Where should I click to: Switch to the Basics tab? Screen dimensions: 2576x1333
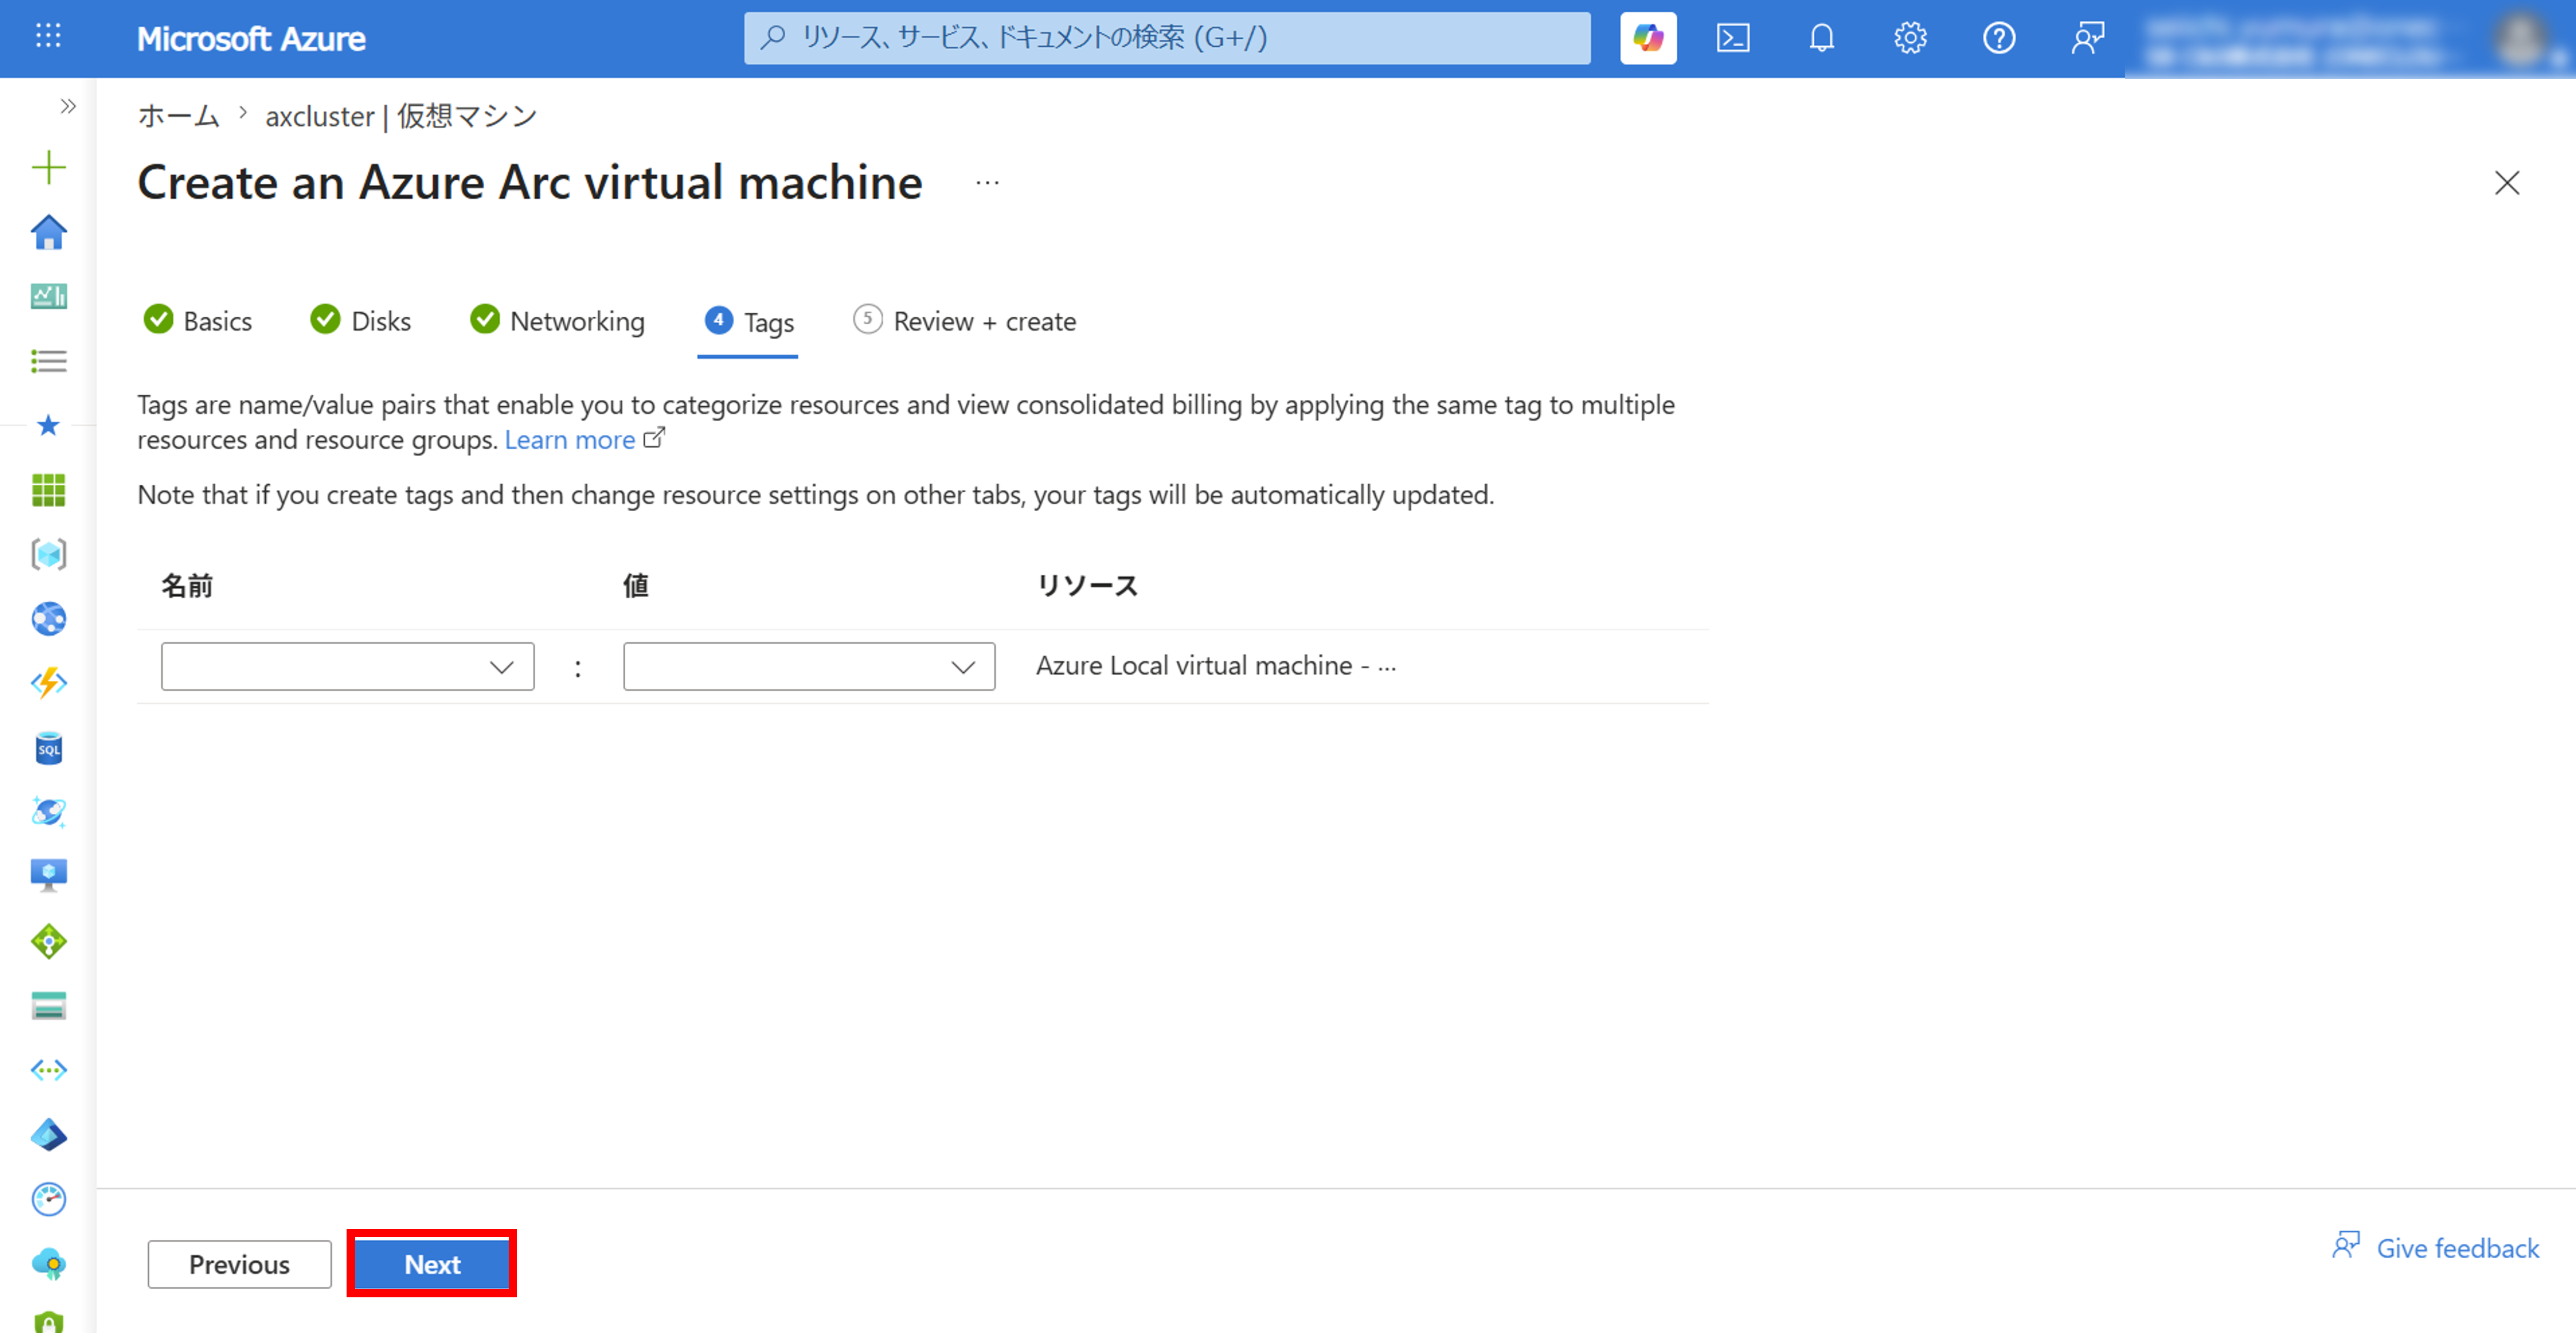tap(198, 321)
